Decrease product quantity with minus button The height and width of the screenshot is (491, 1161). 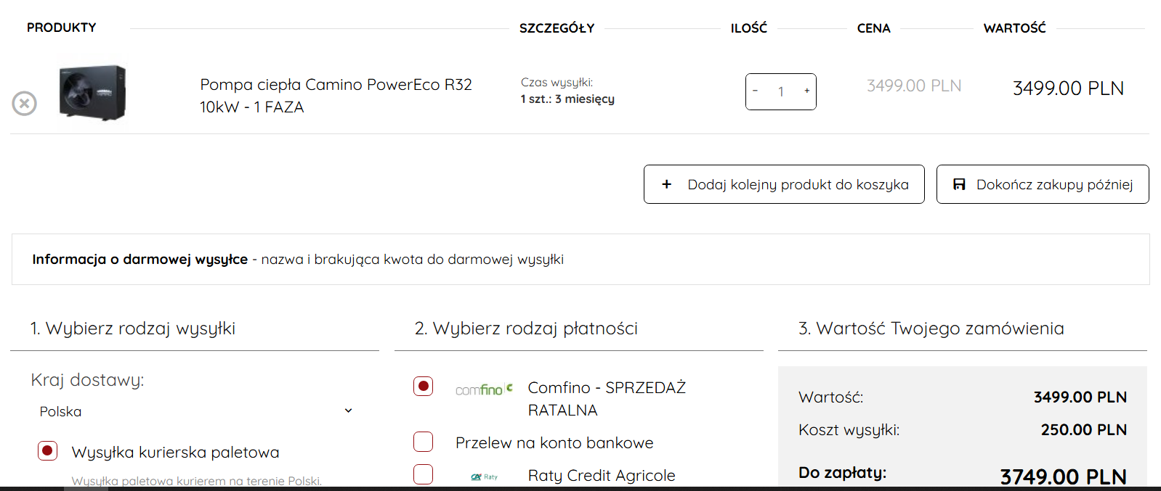[x=756, y=91]
